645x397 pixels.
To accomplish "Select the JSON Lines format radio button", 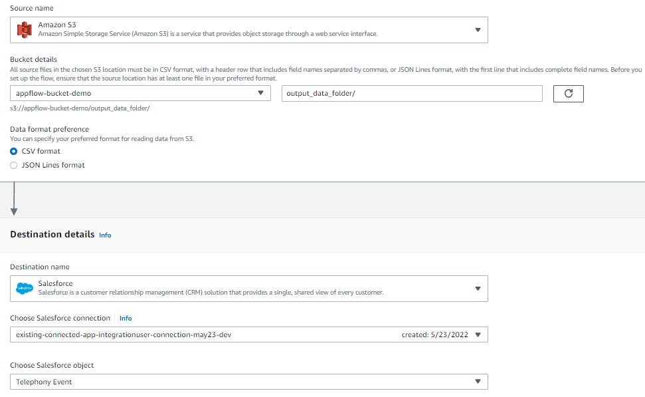I will (x=13, y=165).
